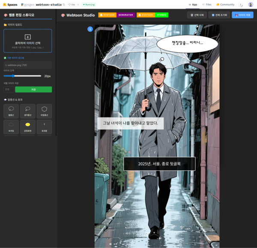This screenshot has height=248, width=257.
Task: Toggle the 기본 이미지 로드됨 checkbox
Action: click(x=5, y=58)
